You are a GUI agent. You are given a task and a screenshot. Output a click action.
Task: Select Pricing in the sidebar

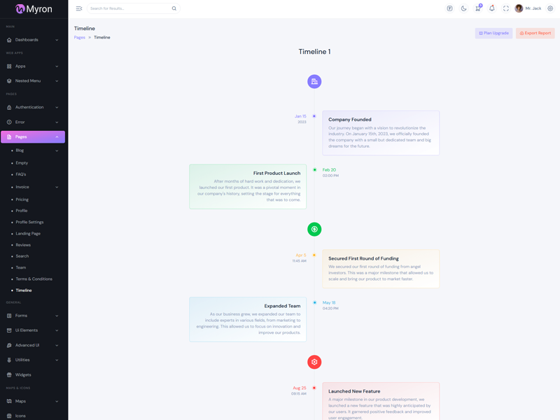click(22, 199)
